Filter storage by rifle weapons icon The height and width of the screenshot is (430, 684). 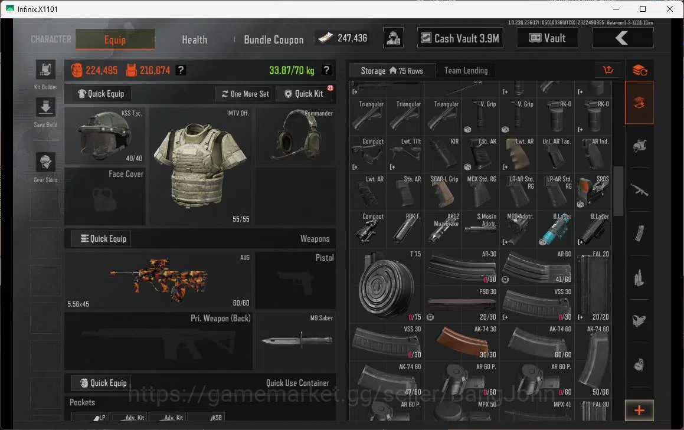640,190
